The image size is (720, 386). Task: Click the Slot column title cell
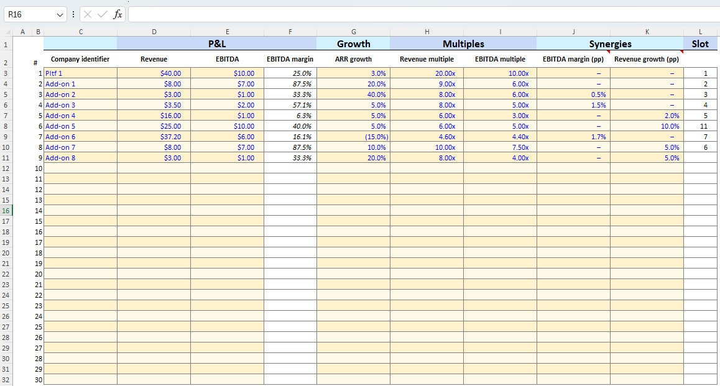(700, 44)
